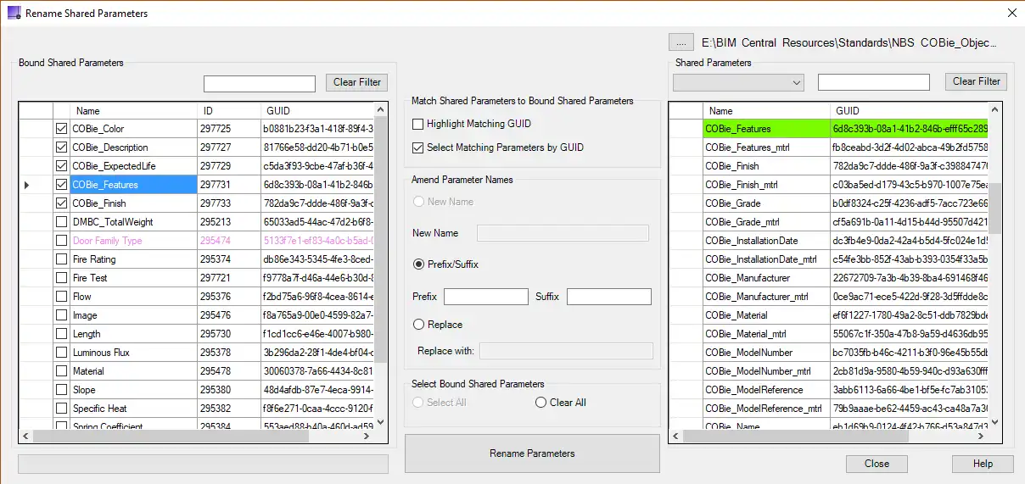Check the DMBC_TotalWeight checkbox
The width and height of the screenshot is (1025, 484).
click(61, 222)
